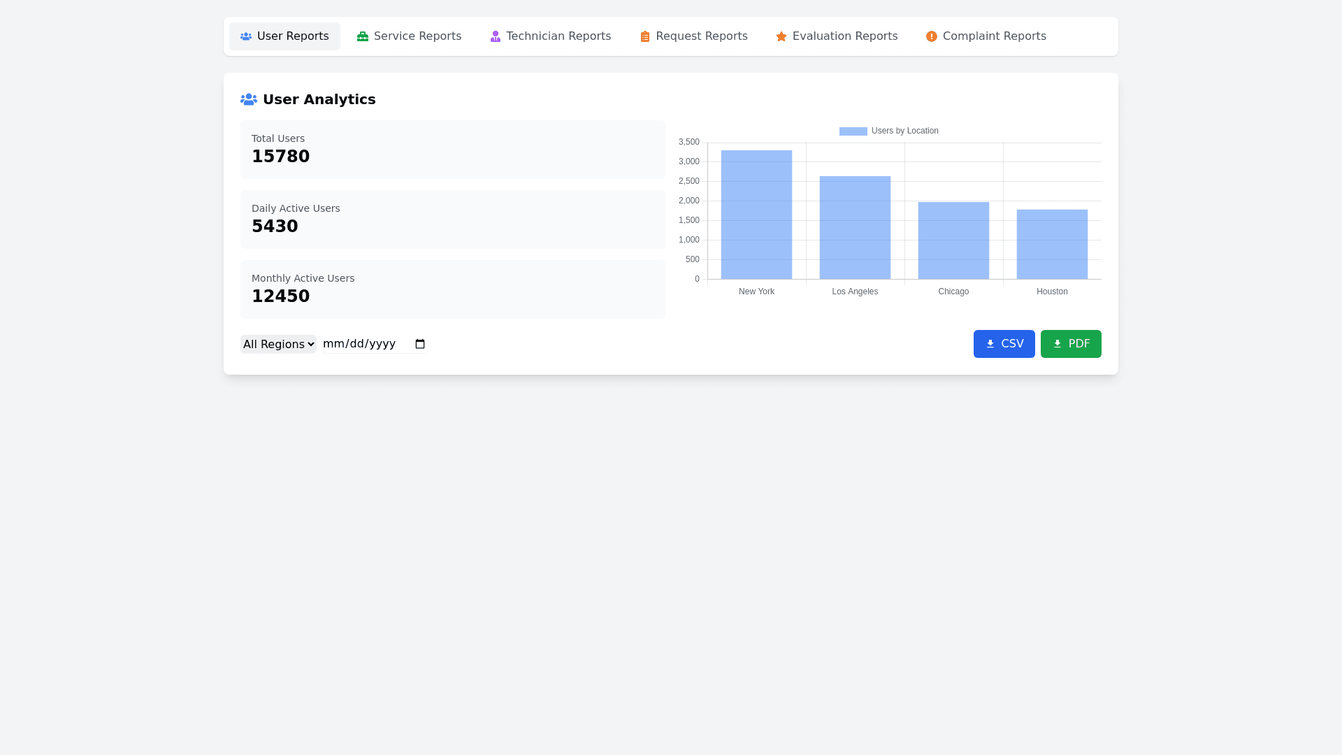The height and width of the screenshot is (755, 1342).
Task: Click the New York bar in chart
Action: tap(756, 215)
